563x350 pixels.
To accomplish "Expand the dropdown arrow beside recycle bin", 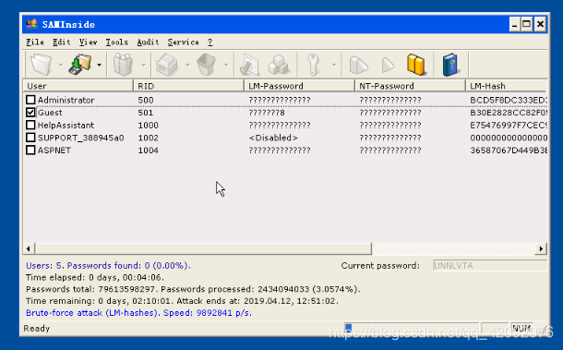I will tap(226, 65).
